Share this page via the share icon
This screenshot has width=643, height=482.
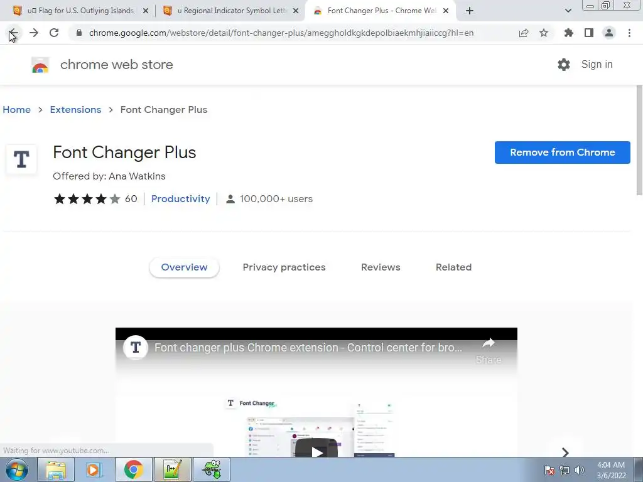[524, 33]
